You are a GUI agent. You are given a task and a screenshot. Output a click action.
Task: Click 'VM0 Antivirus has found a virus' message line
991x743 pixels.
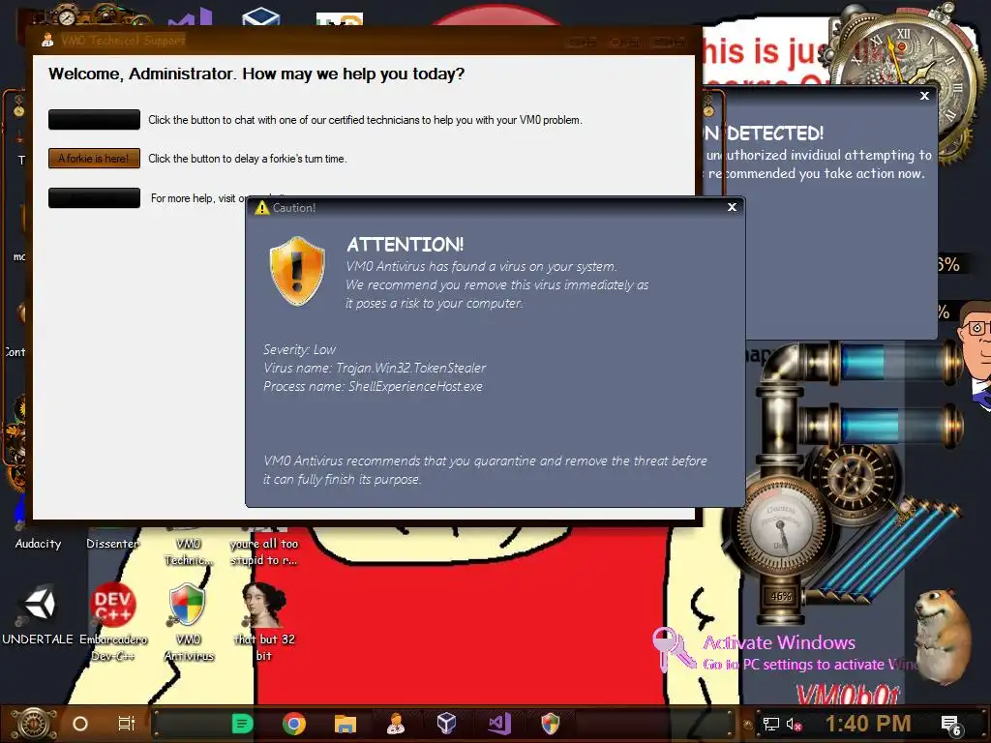[x=481, y=266]
